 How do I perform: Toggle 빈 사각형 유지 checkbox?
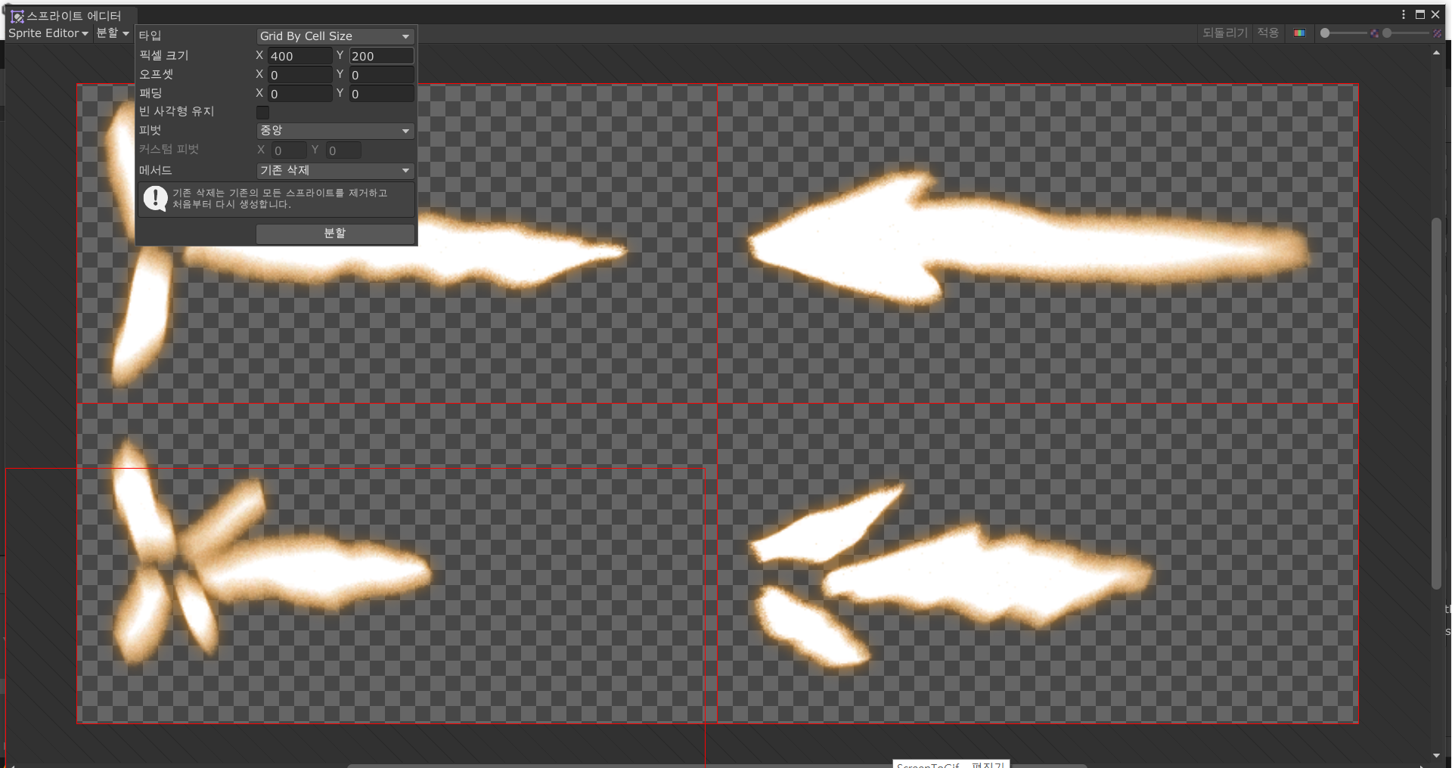263,112
